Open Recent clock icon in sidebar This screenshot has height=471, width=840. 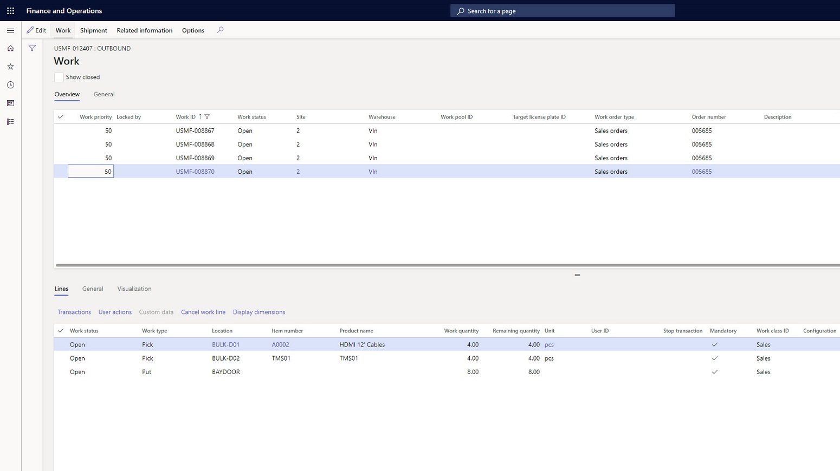point(10,85)
